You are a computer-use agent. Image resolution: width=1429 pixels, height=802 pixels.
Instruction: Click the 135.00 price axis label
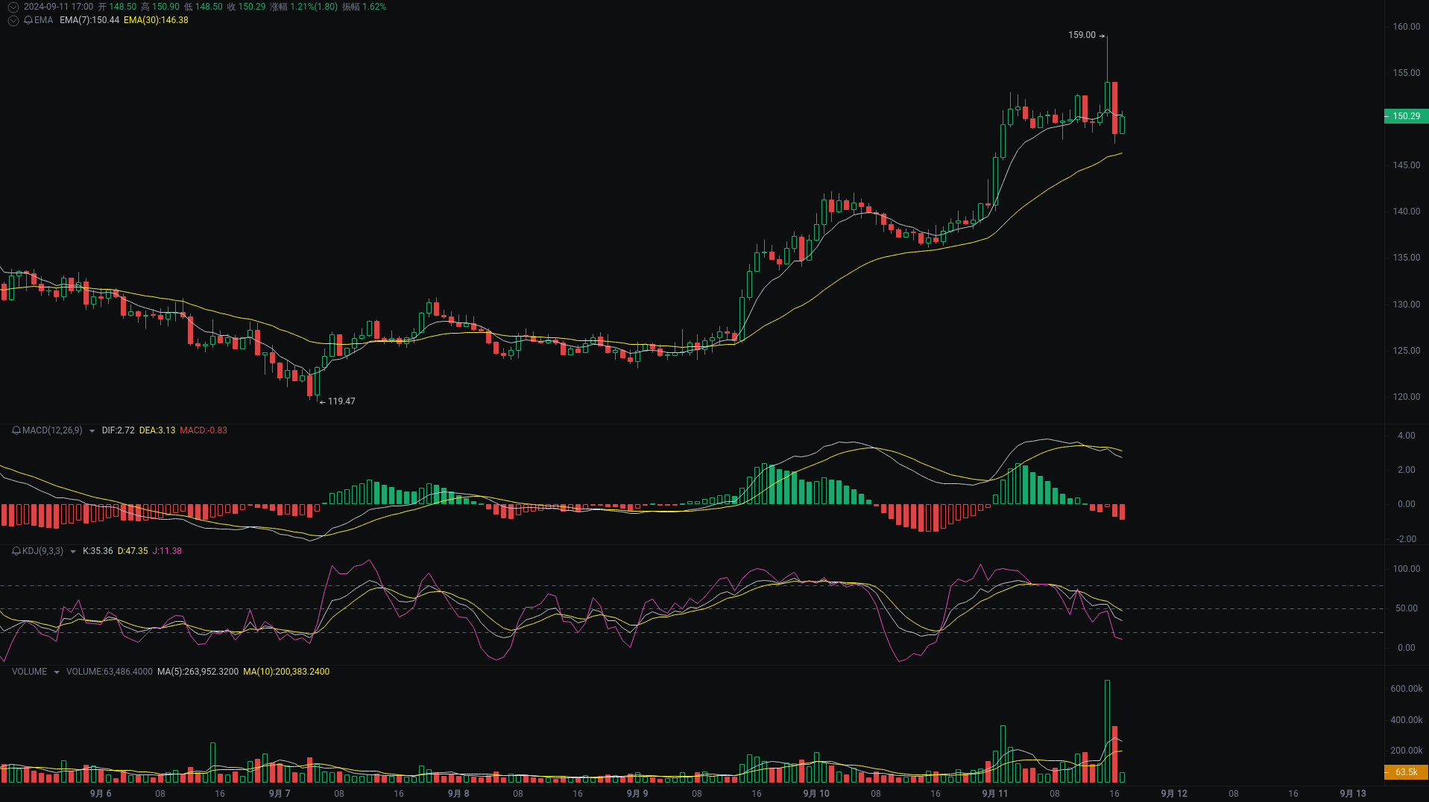coord(1407,258)
